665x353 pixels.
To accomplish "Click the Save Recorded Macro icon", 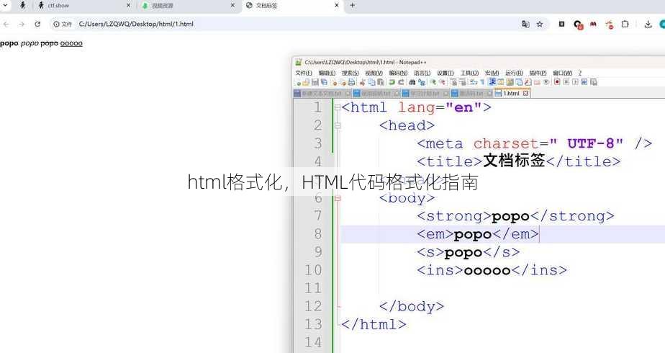I will 593,82.
